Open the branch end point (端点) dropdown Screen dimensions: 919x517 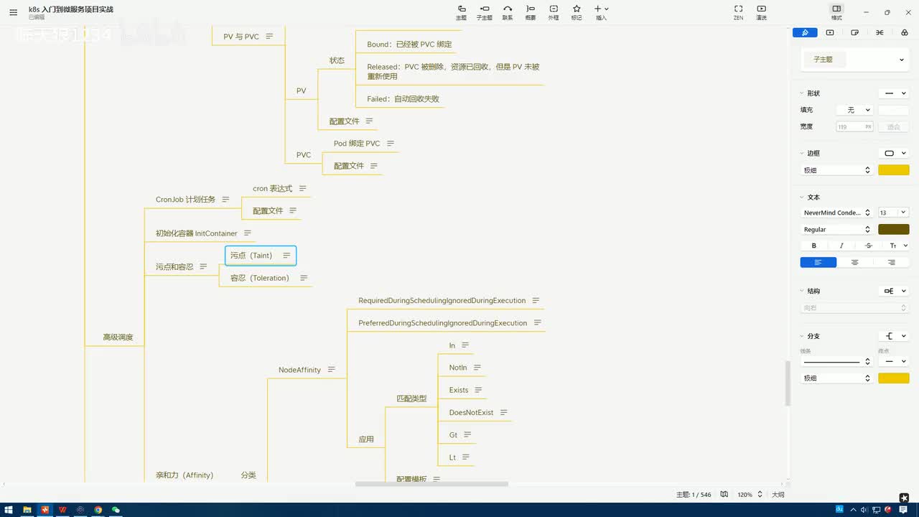894,361
